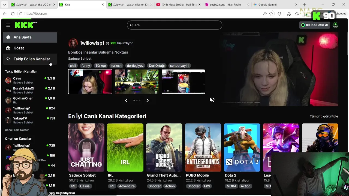
Task: Click the KICKs Satın Al button
Action: pos(315,25)
